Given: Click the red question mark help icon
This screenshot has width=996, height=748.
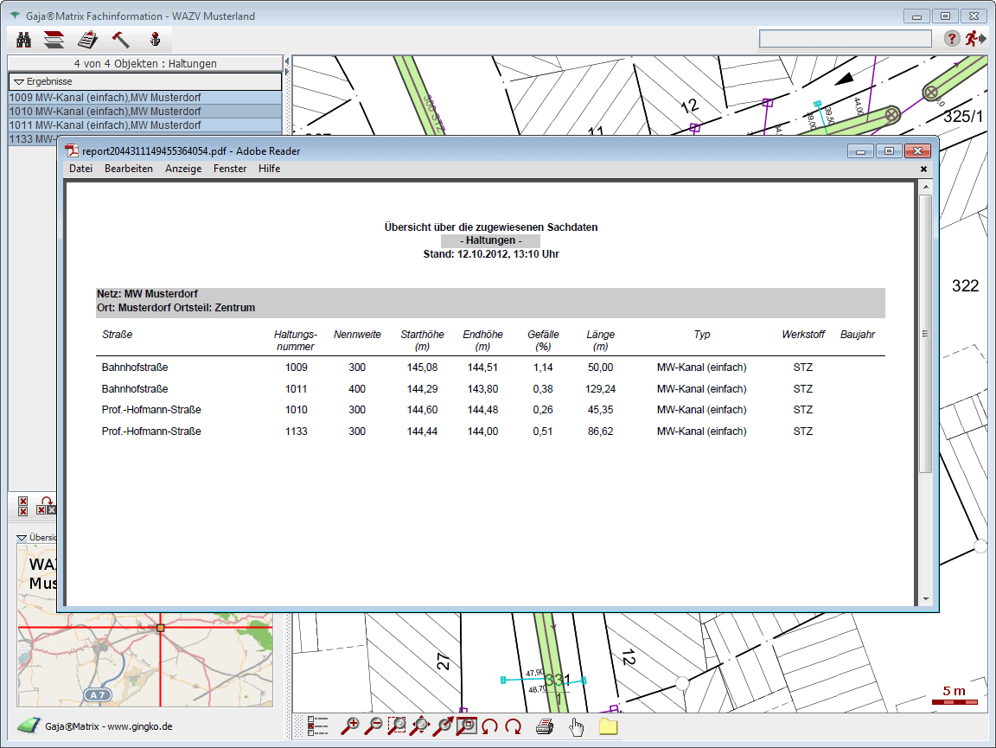Looking at the screenshot, I should click(x=951, y=38).
